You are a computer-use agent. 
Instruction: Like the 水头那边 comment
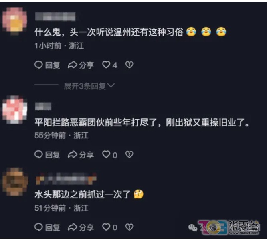[110, 227]
